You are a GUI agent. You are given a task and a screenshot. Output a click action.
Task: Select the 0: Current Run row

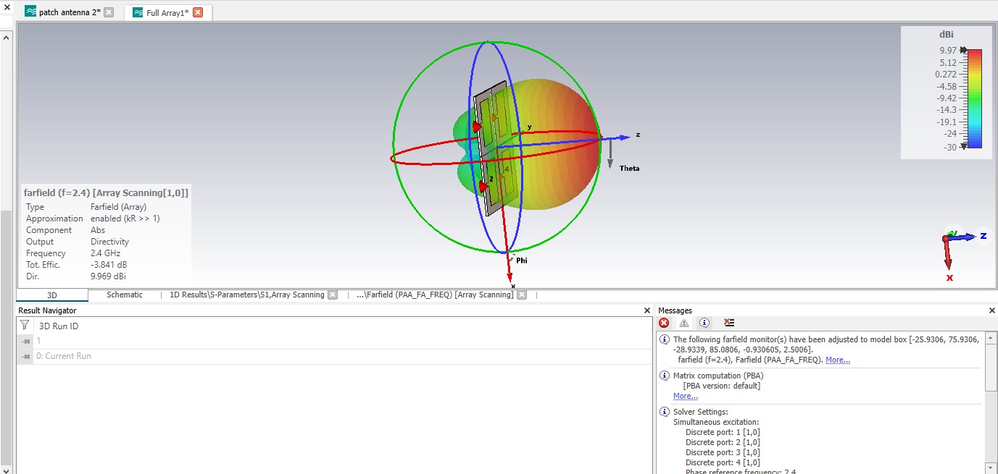coord(64,356)
